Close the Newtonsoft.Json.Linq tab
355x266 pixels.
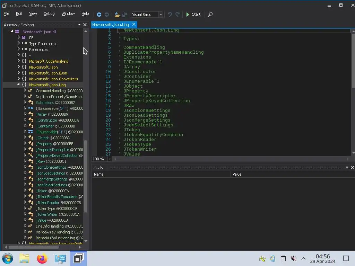pos(134,25)
